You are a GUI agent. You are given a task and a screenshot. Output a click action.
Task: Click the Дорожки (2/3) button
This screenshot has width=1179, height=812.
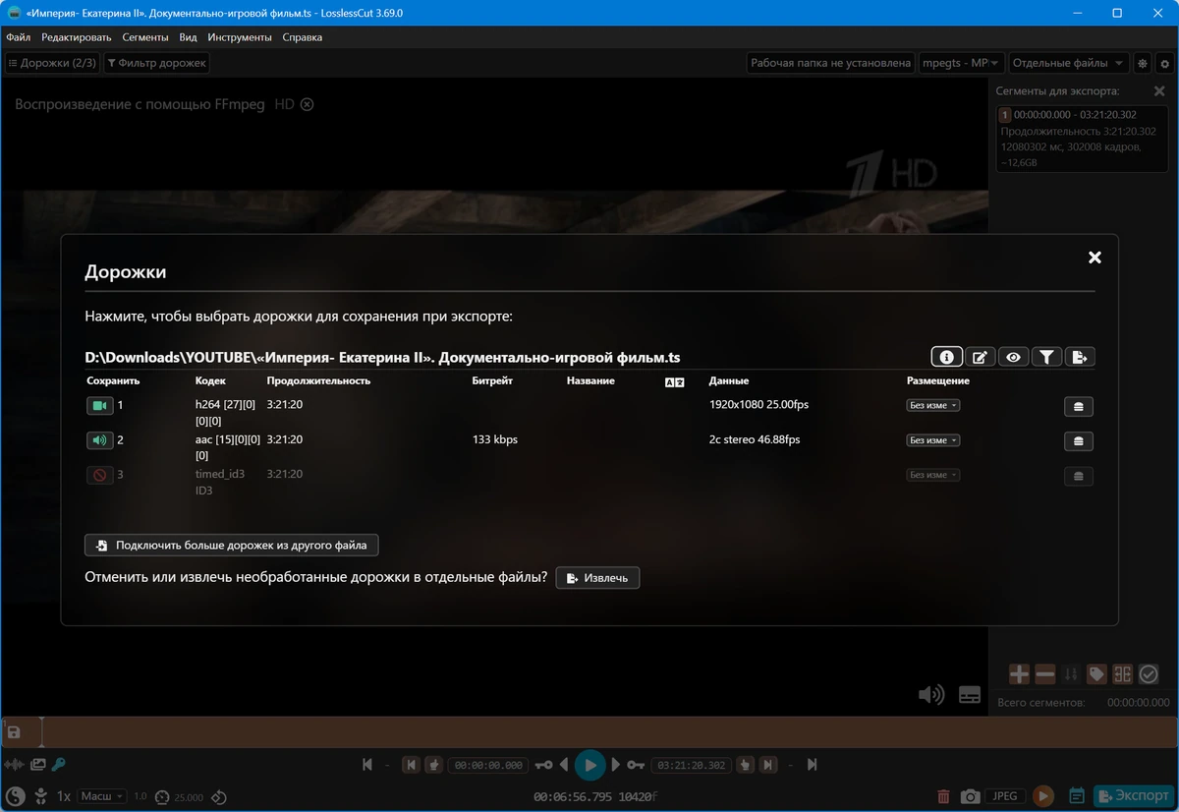pyautogui.click(x=52, y=63)
